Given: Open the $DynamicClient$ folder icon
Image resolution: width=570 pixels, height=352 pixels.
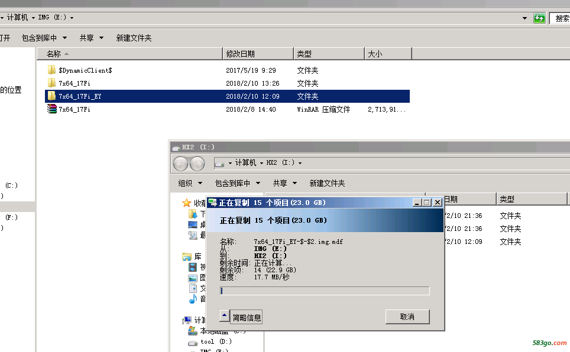Looking at the screenshot, I should (51, 70).
